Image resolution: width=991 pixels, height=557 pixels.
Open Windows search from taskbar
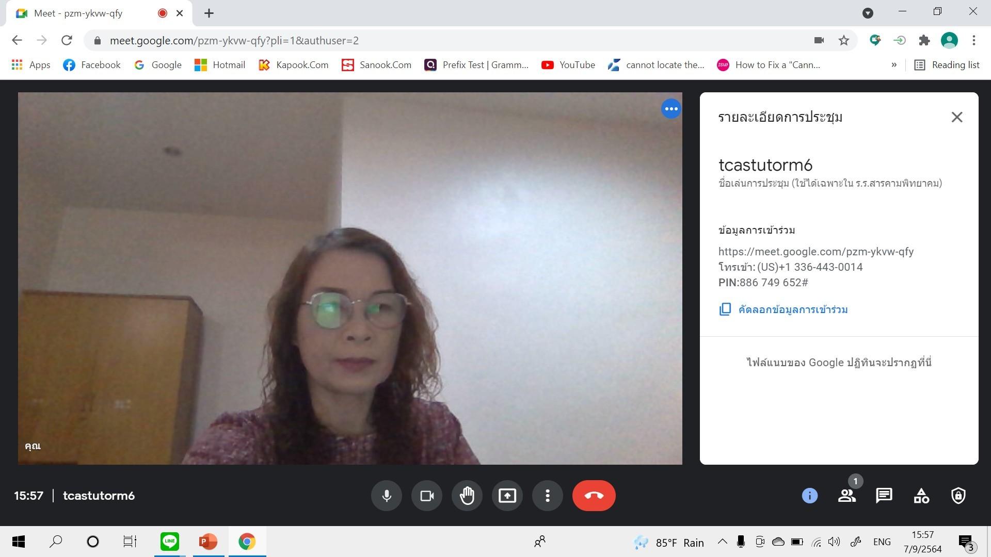pyautogui.click(x=56, y=542)
